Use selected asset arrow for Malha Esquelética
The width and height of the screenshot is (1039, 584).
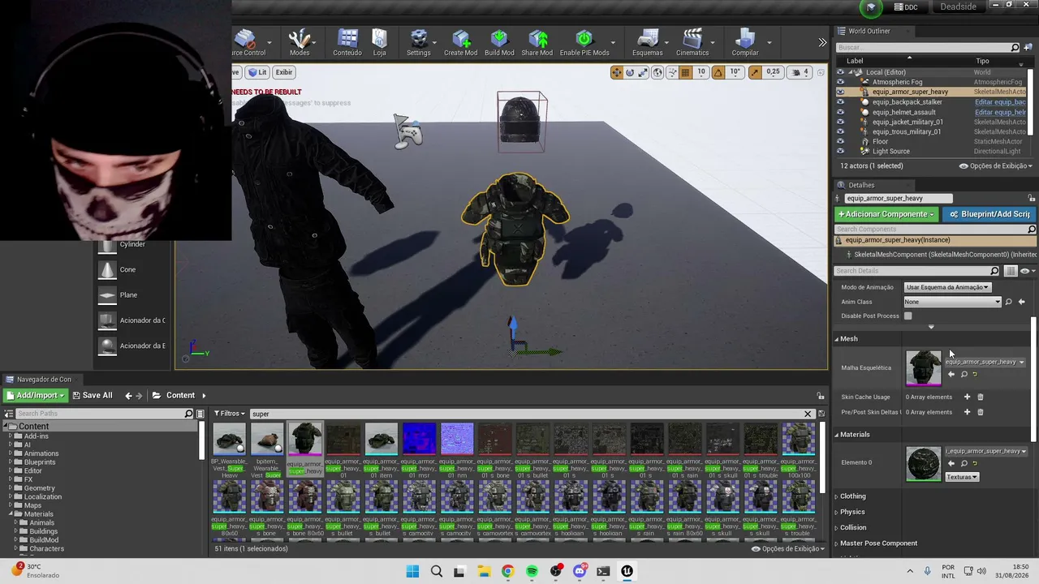point(951,374)
